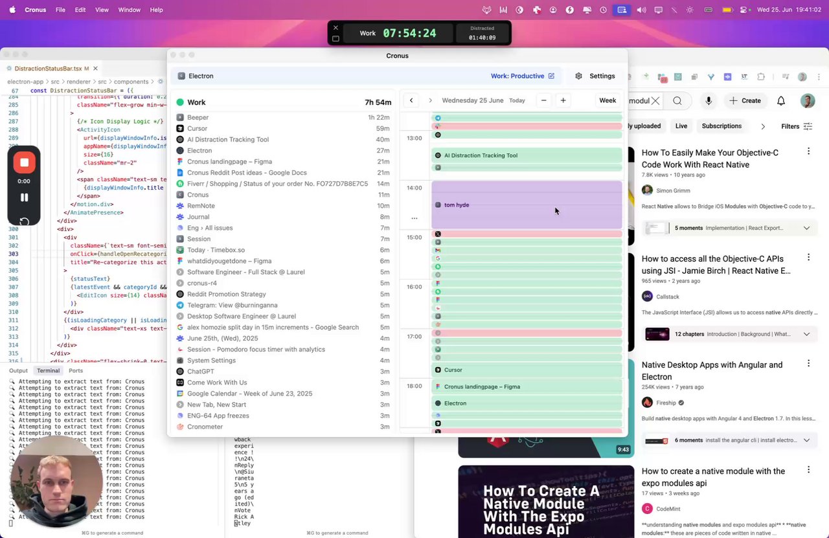829x538 pixels.
Task: Expand the 6 moments section
Action: (806, 440)
